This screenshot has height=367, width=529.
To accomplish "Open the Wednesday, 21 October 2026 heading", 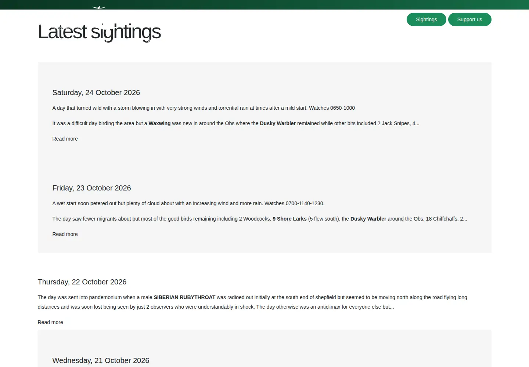I will (101, 360).
